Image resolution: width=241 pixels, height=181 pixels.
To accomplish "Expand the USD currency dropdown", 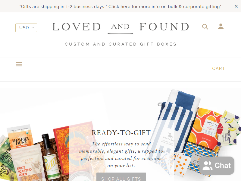I will [26, 28].
